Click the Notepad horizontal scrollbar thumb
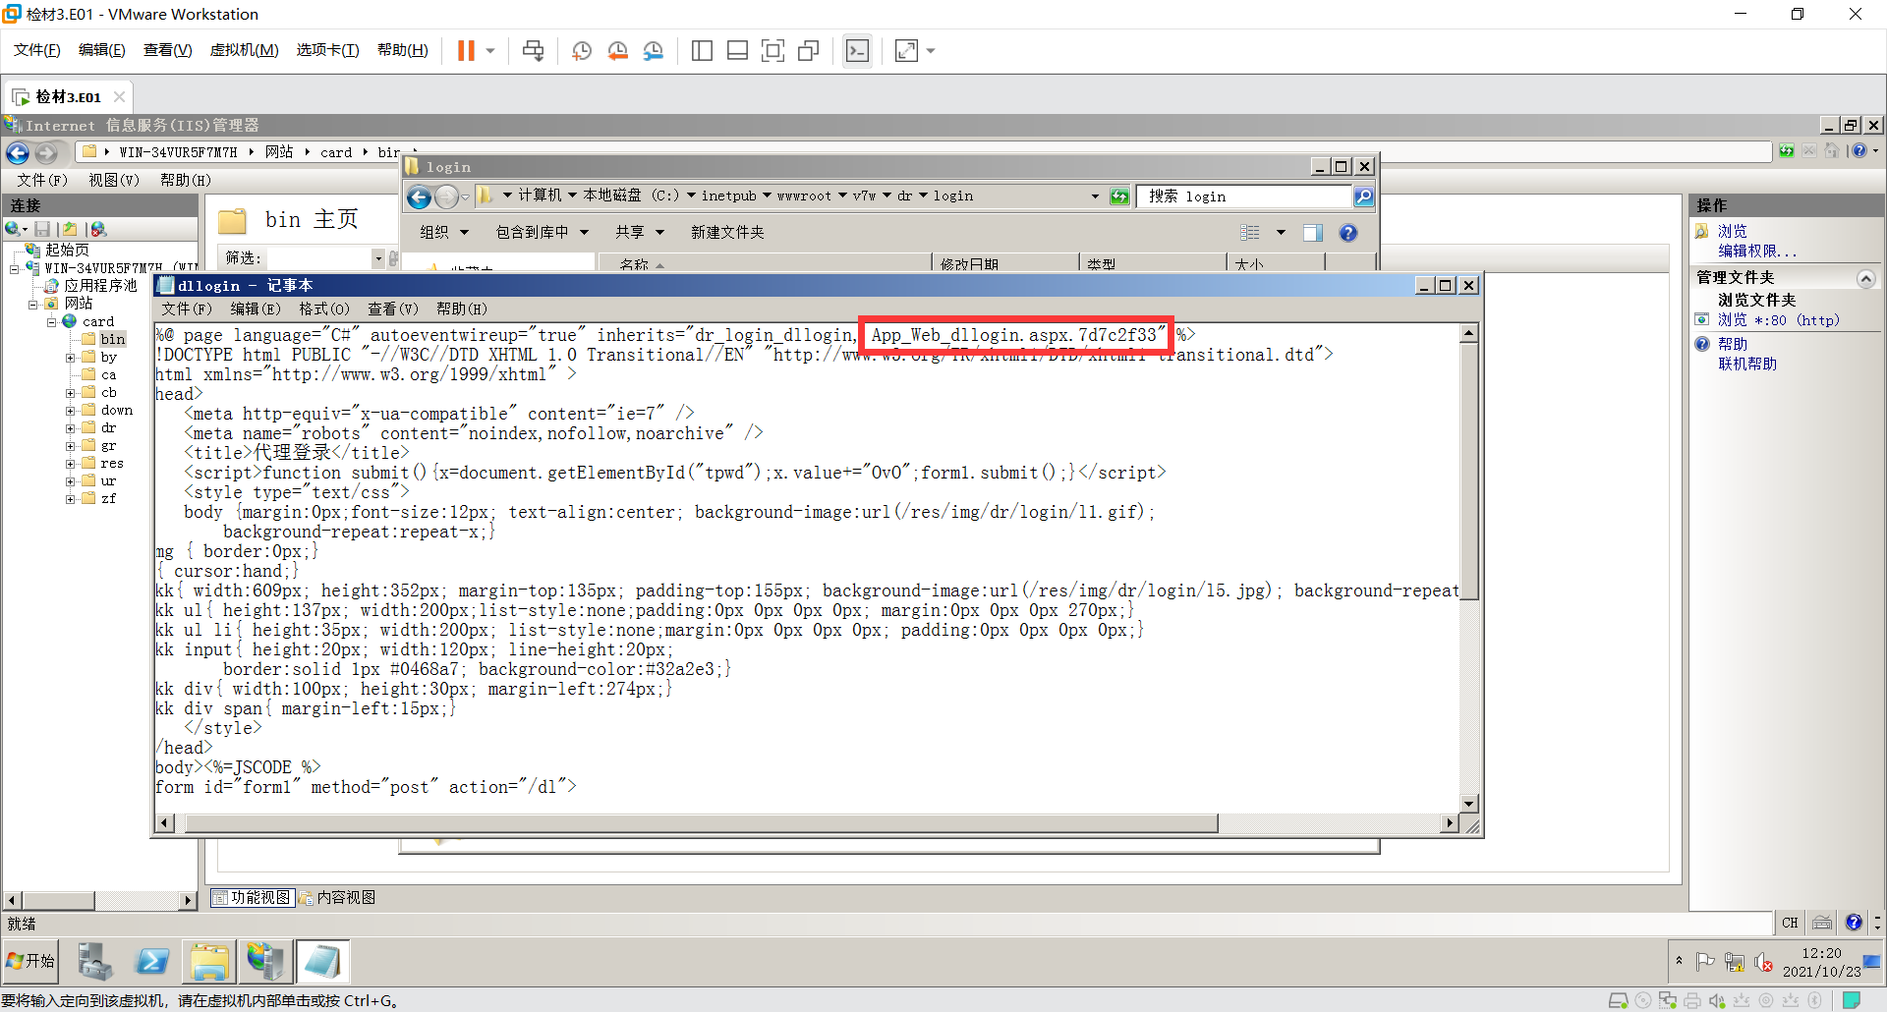Screen dimensions: 1887x1012 coord(701,823)
